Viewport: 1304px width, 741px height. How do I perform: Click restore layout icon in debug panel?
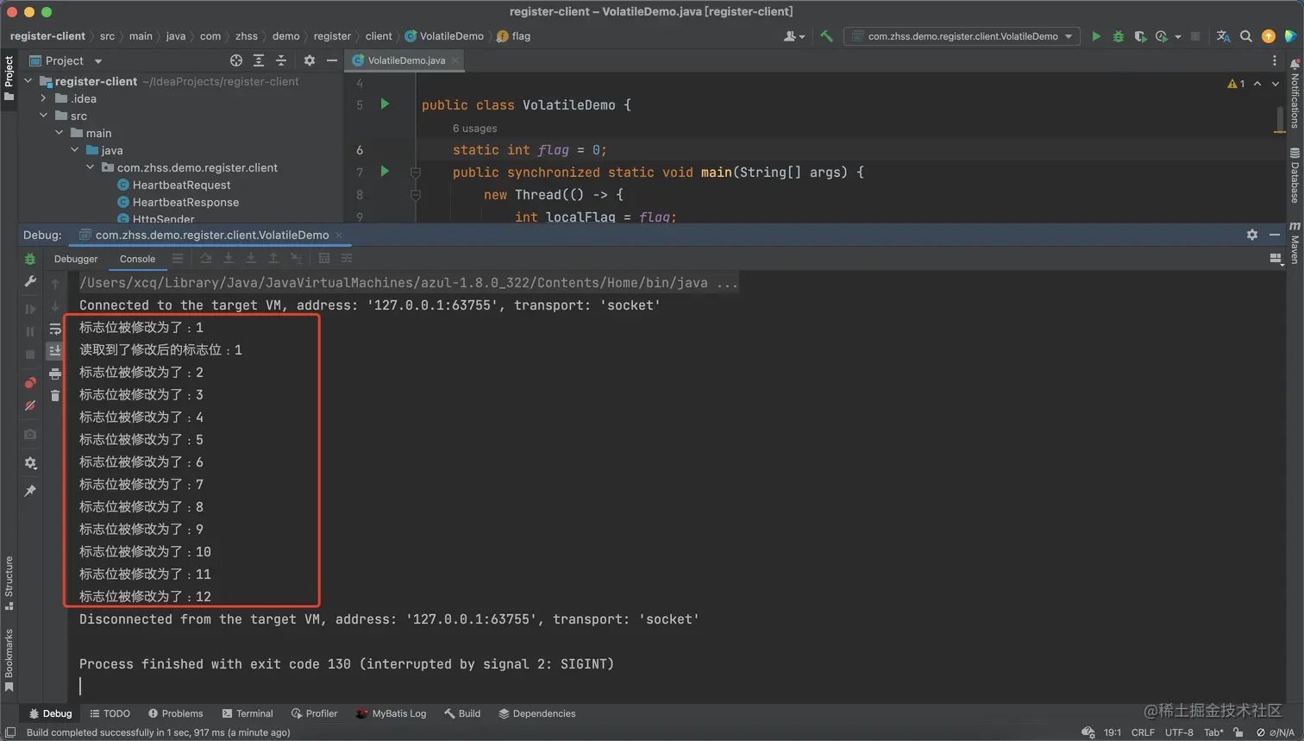click(1276, 259)
